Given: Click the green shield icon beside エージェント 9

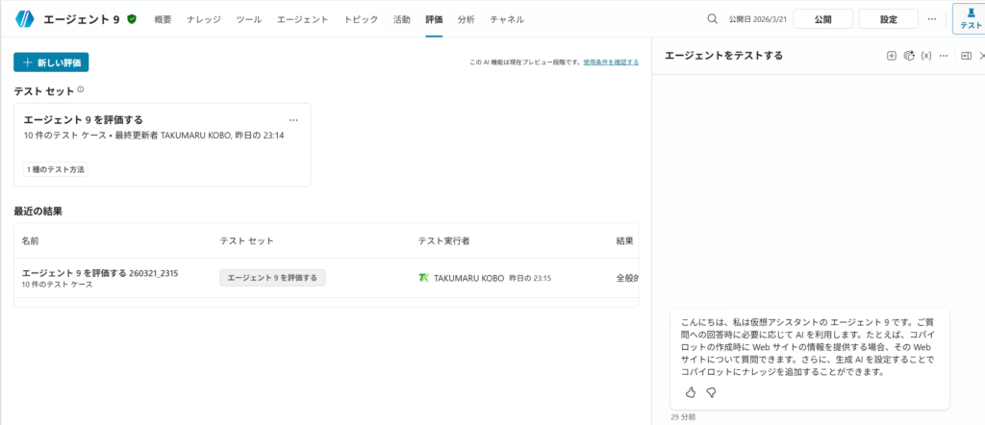Looking at the screenshot, I should (x=132, y=19).
